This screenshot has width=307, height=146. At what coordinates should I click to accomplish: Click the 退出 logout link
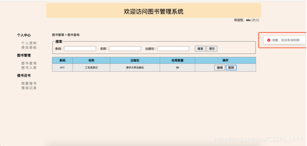pyautogui.click(x=255, y=20)
